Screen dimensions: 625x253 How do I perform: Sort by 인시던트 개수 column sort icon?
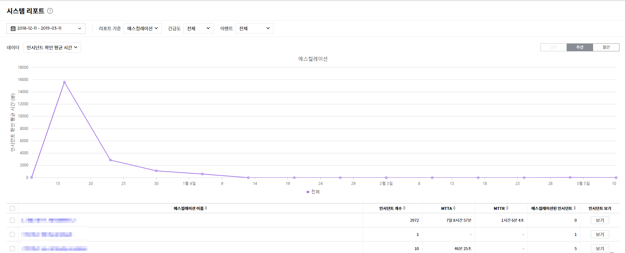click(x=404, y=208)
